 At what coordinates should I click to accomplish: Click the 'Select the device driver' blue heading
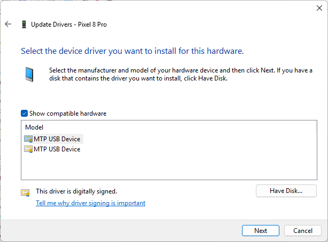point(132,51)
